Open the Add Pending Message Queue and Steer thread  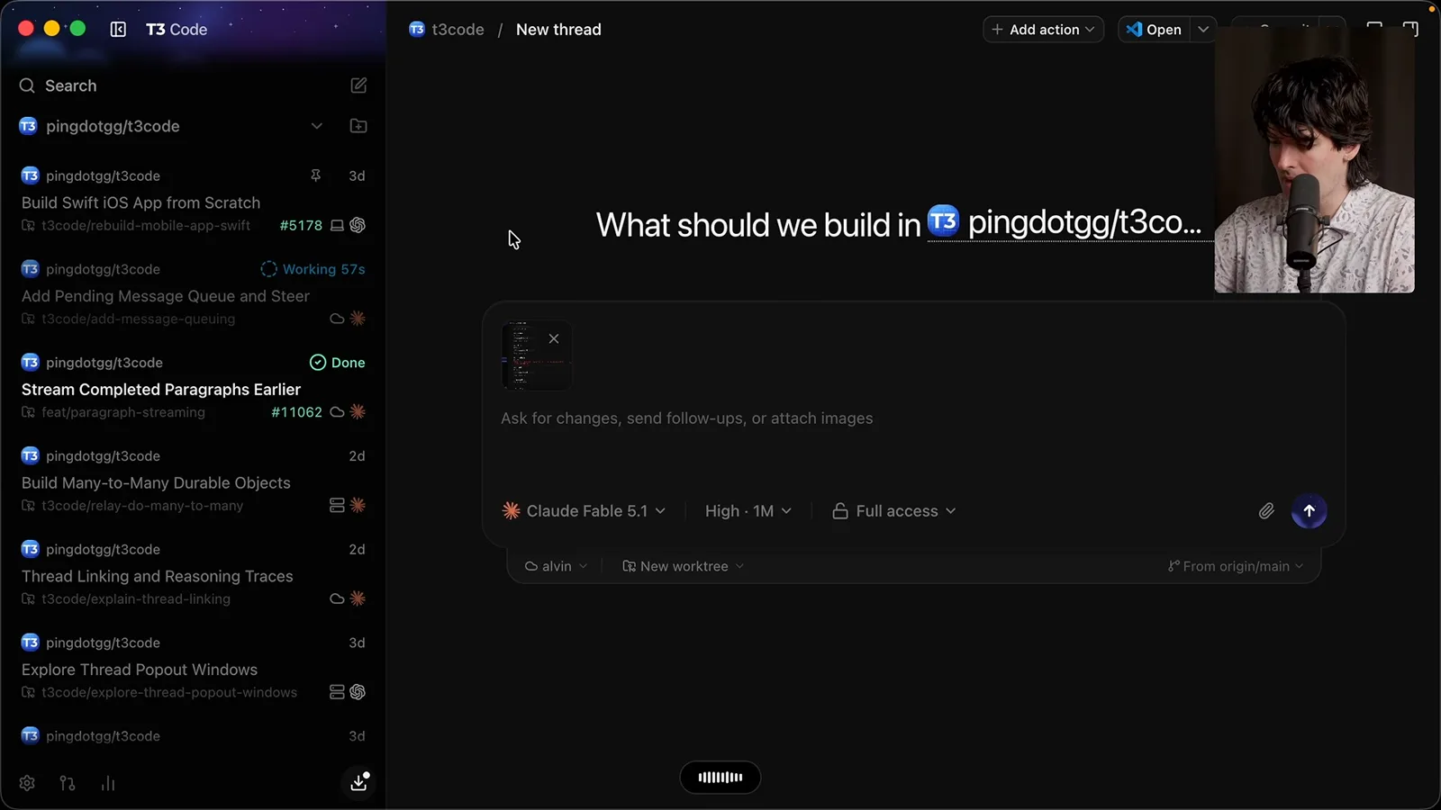[x=194, y=293]
